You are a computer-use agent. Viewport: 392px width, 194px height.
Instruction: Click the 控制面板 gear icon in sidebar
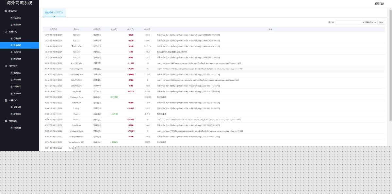tap(6, 121)
